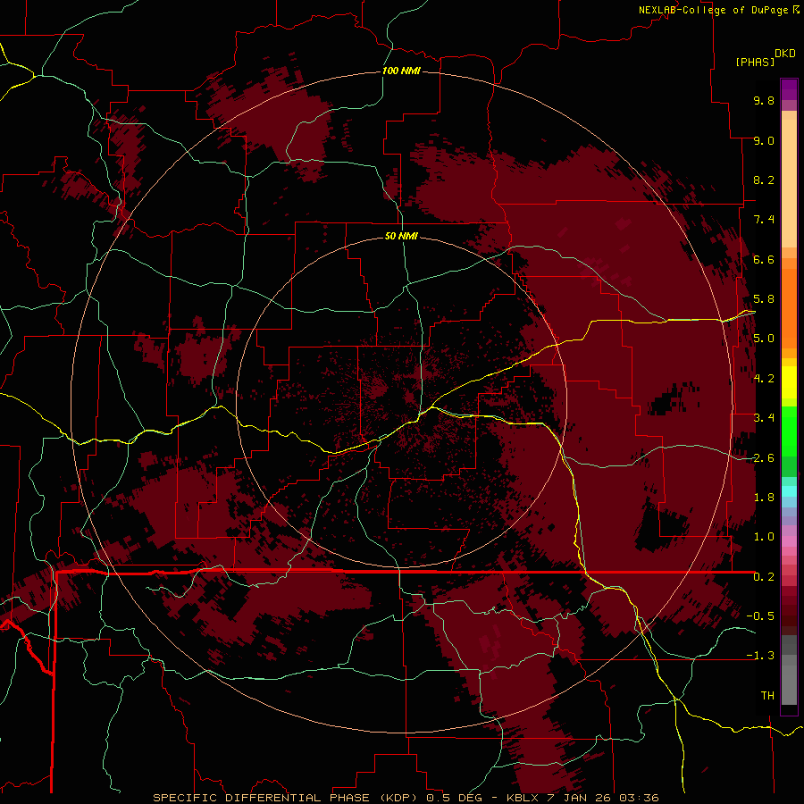The height and width of the screenshot is (804, 804).
Task: Click the 1.8 legend value
Action: (764, 498)
